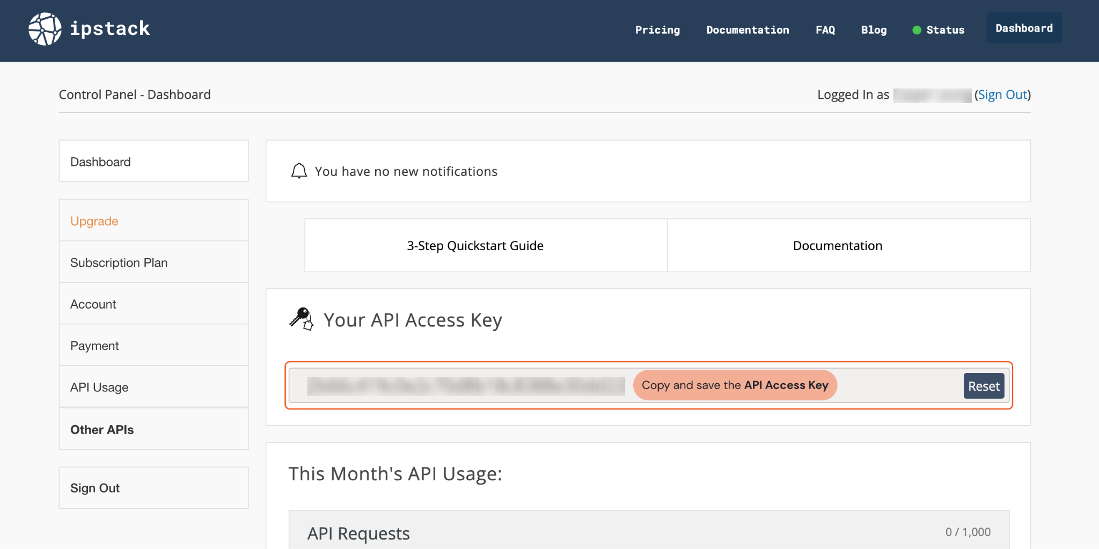Click the key icon beside API Access Key

click(x=302, y=319)
